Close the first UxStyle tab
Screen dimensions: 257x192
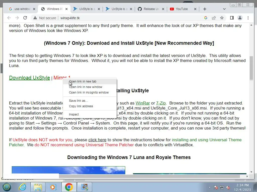click(x=99, y=9)
